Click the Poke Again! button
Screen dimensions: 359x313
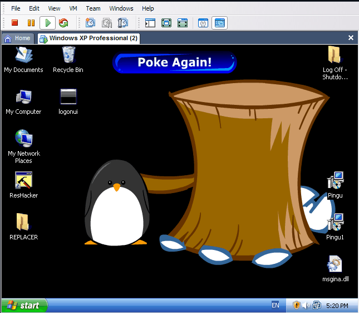(x=174, y=62)
